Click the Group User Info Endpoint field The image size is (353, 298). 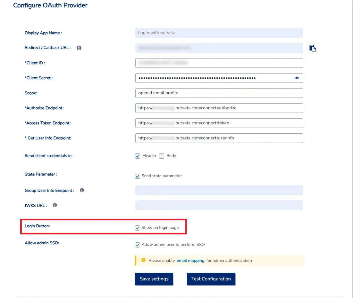click(x=219, y=190)
